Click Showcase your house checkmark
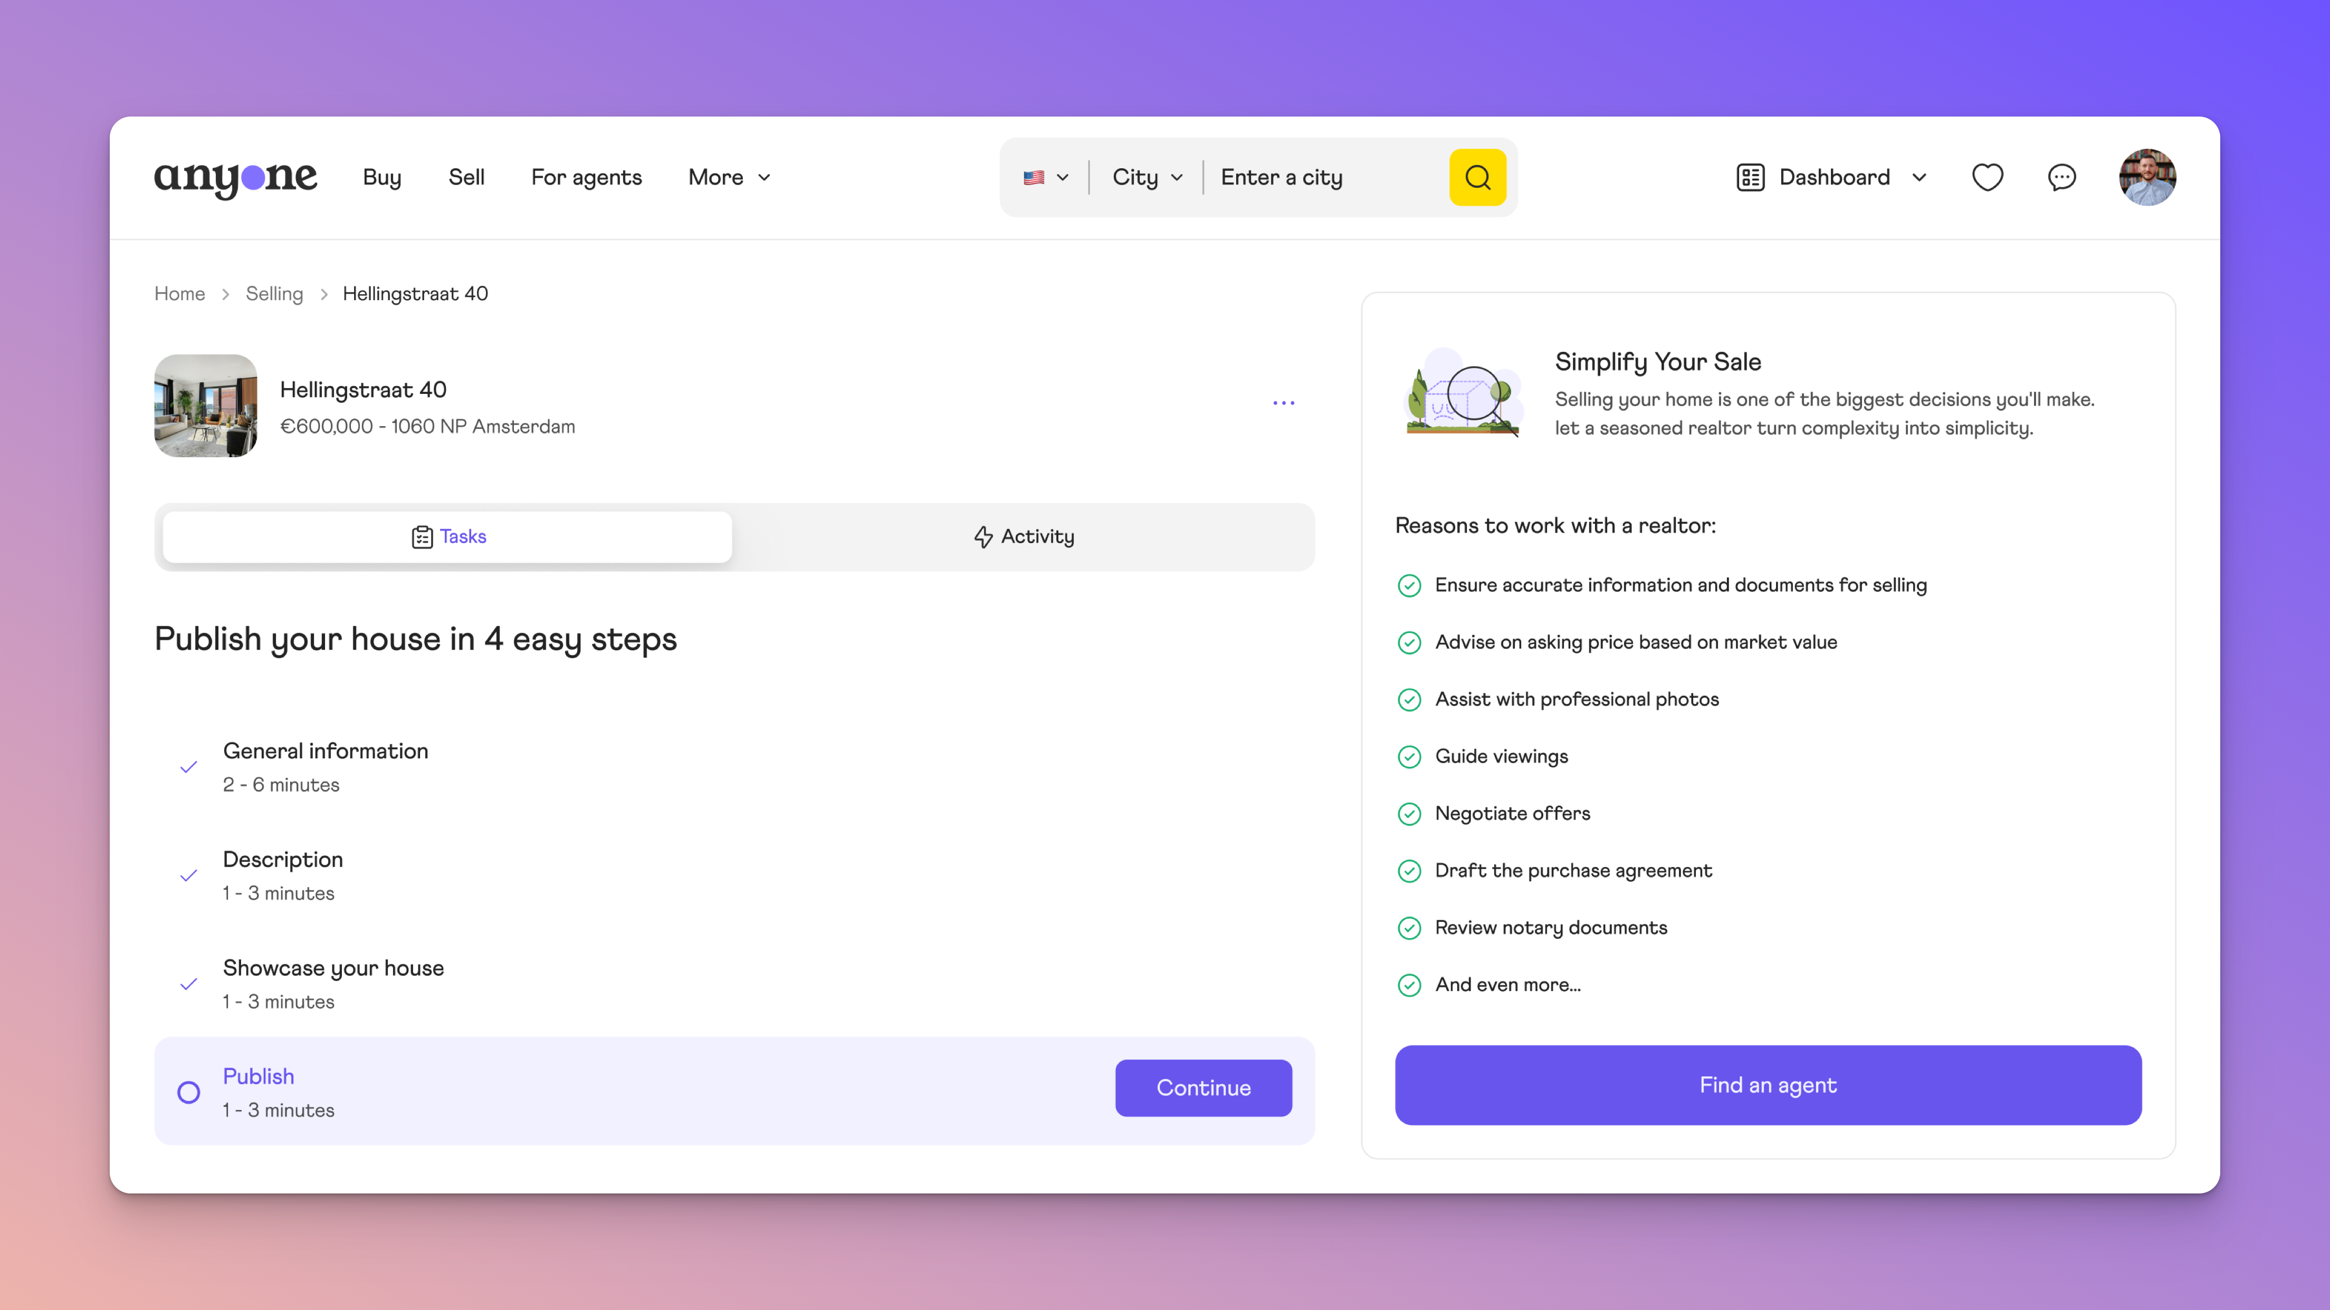Image resolution: width=2330 pixels, height=1310 pixels. (x=189, y=985)
